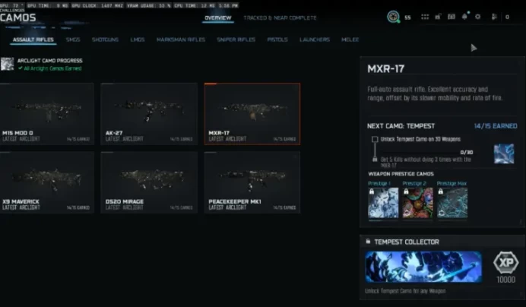Click the Prestige Max label
Image resolution: width=526 pixels, height=307 pixels.
point(452,184)
